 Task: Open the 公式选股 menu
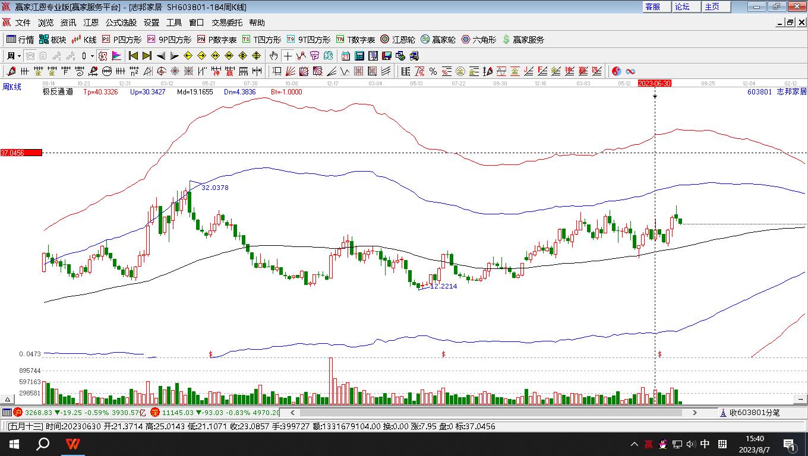click(x=121, y=23)
